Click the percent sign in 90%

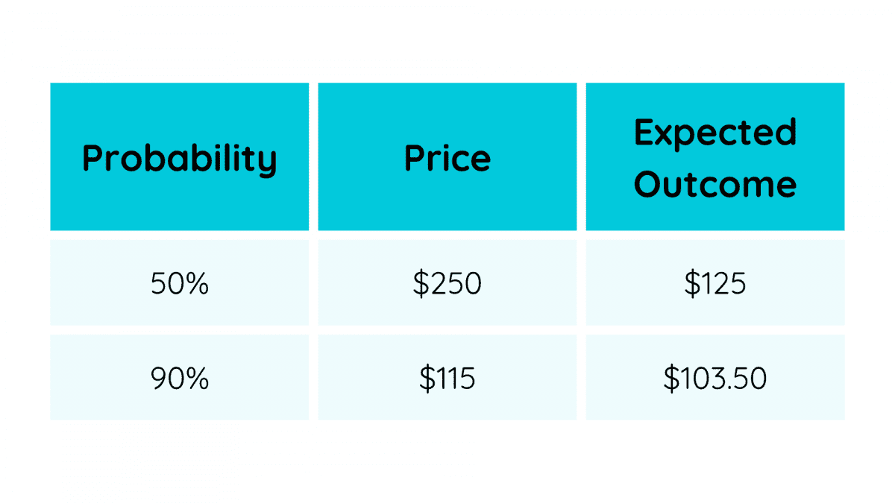[x=198, y=379]
